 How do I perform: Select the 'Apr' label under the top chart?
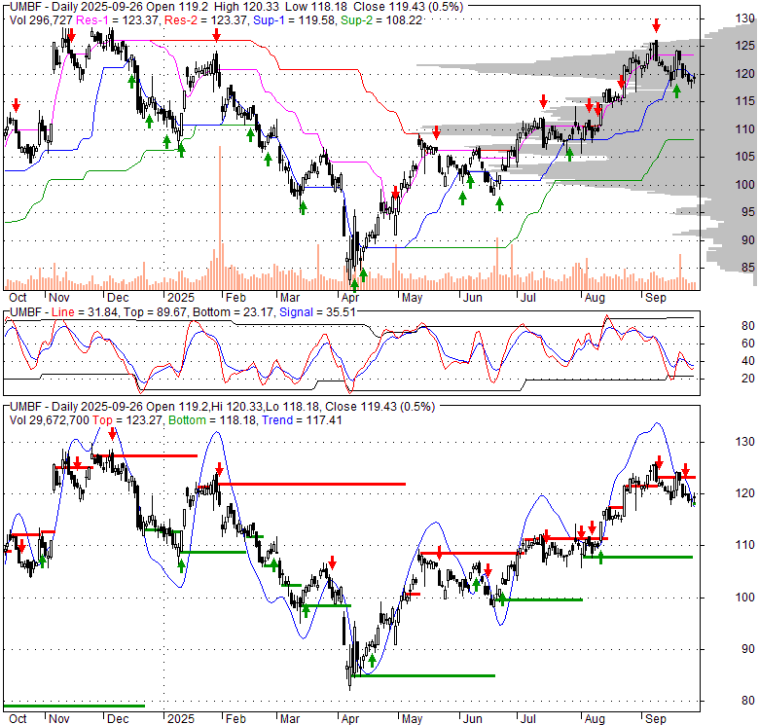[x=350, y=298]
